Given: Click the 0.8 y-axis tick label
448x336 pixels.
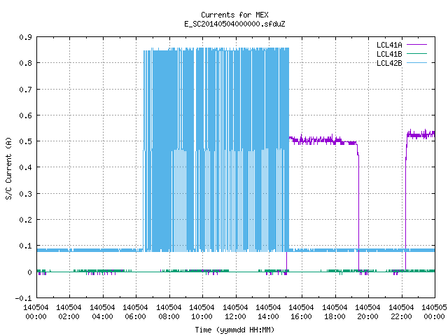Looking at the screenshot, I should click(x=25, y=63).
